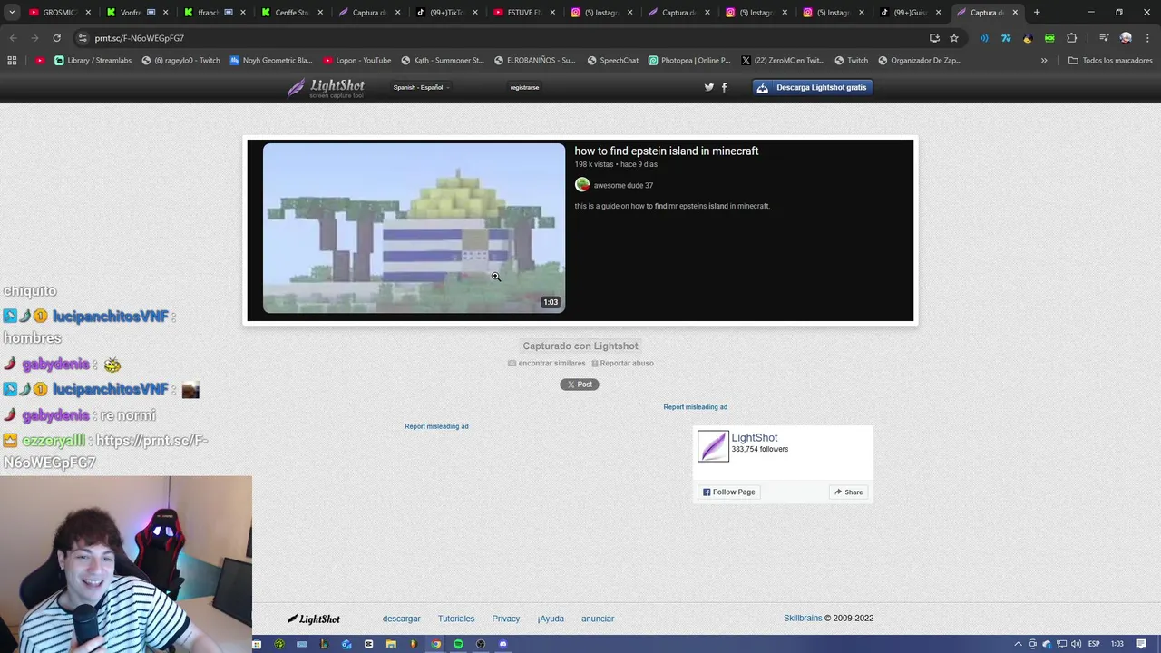
Task: Open the Spanish - Español language dropdown
Action: 421,87
